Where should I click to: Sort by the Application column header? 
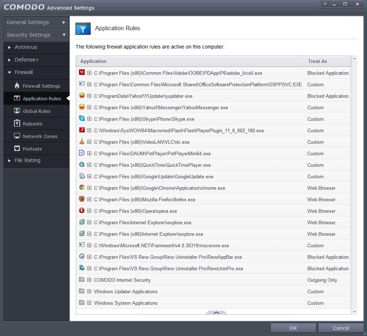point(190,61)
